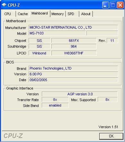The height and width of the screenshot is (142, 125).
Task: Click the Southbridge label
Action: [17, 46]
